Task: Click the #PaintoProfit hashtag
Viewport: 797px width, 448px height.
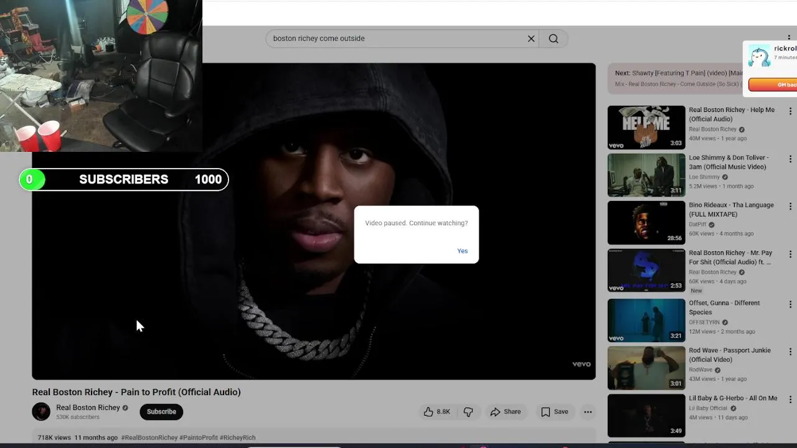Action: pyautogui.click(x=199, y=437)
